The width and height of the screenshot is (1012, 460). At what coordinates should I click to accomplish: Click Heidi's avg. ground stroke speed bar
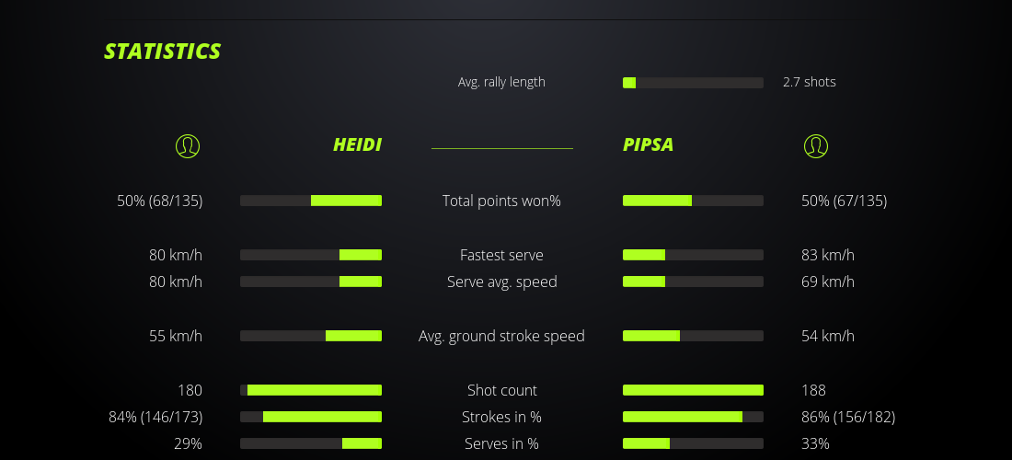point(311,336)
